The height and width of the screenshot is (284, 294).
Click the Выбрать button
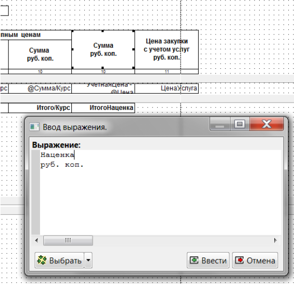click(59, 261)
